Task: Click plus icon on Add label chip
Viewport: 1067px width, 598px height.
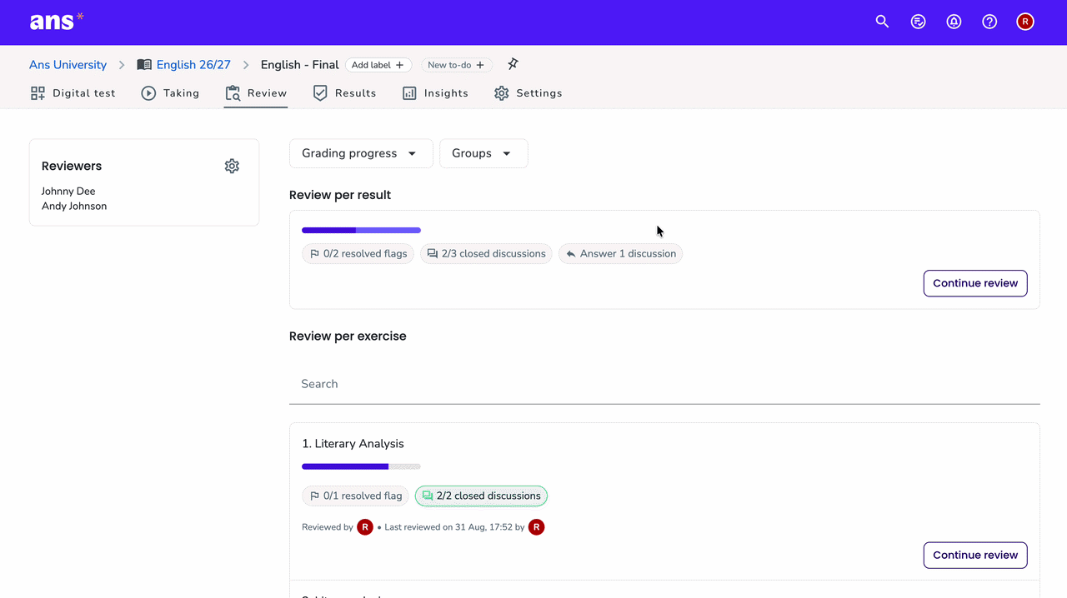Action: tap(399, 65)
